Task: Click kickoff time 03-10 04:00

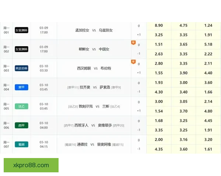Action: (44, 125)
